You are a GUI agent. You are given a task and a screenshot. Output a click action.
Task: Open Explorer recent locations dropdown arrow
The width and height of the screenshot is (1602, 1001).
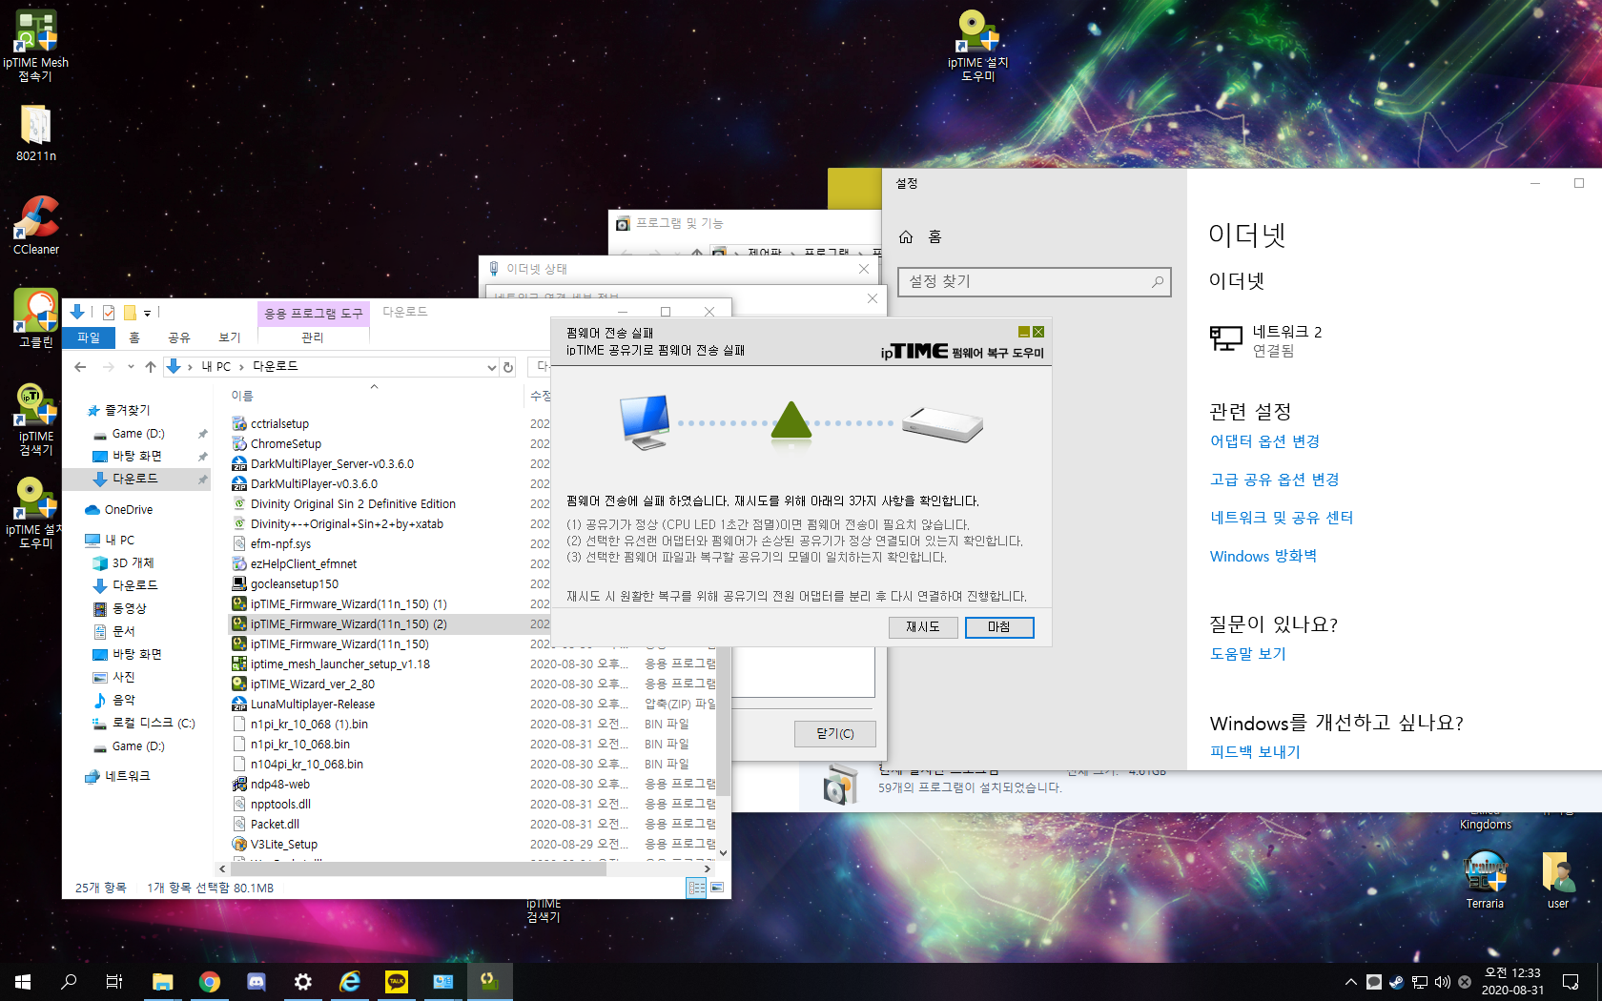[131, 367]
